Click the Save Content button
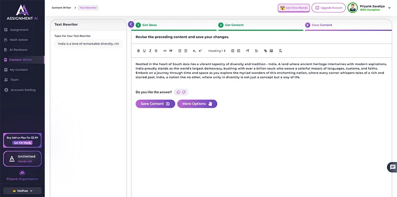The image size is (397, 197). coord(155,104)
